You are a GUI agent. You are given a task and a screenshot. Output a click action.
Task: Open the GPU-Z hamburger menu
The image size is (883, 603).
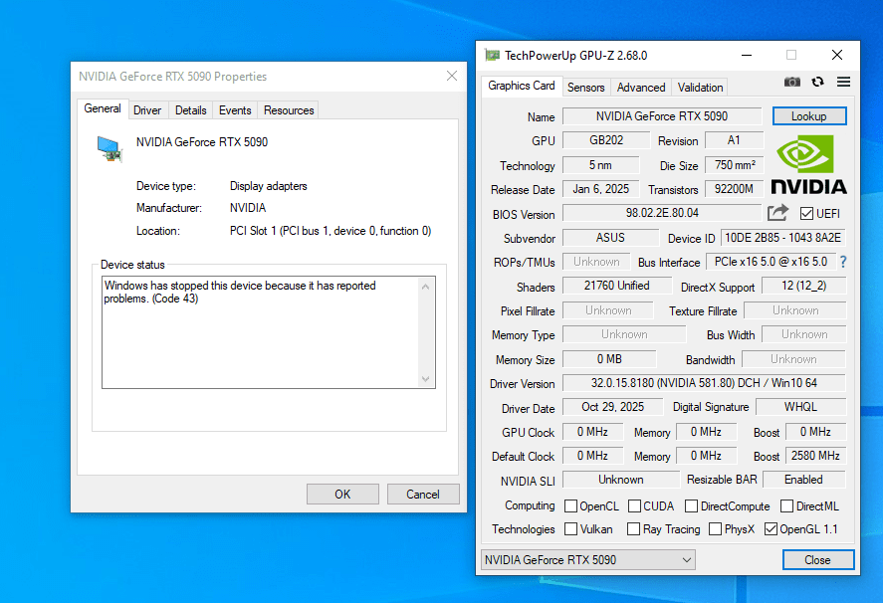843,83
